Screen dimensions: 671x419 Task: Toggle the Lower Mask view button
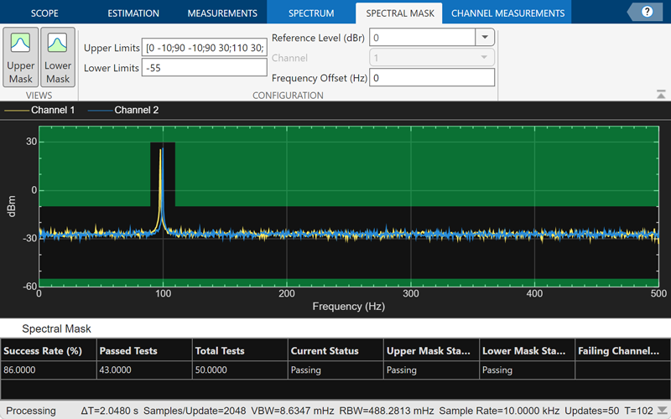point(58,57)
